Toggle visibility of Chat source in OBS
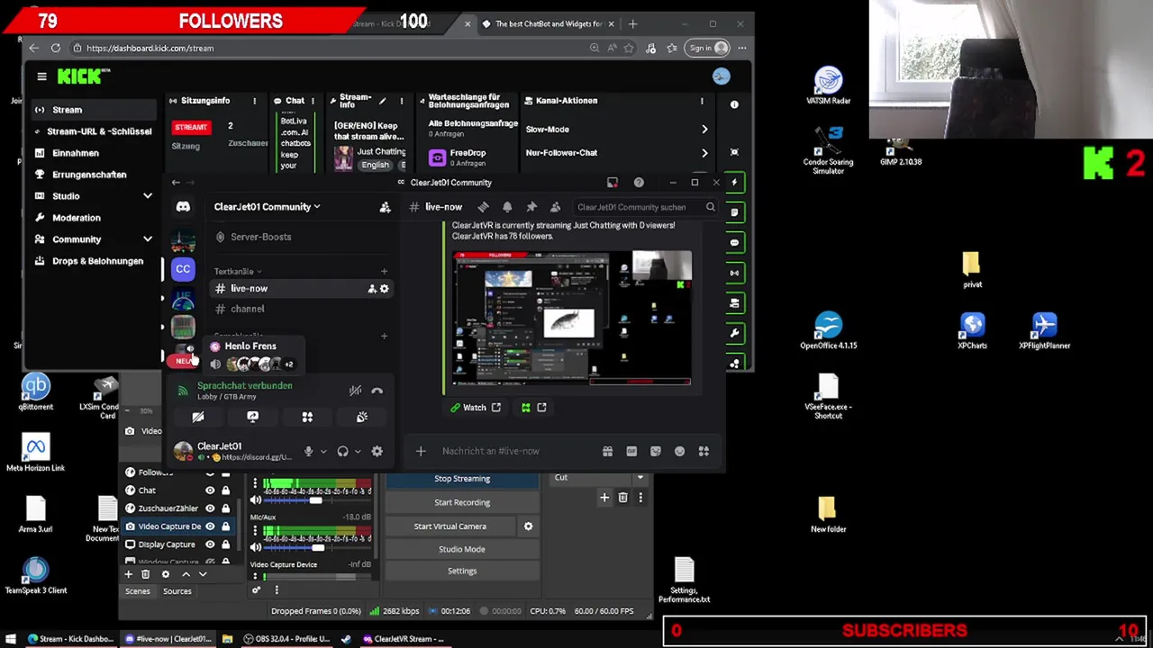Image resolution: width=1153 pixels, height=648 pixels. point(210,490)
